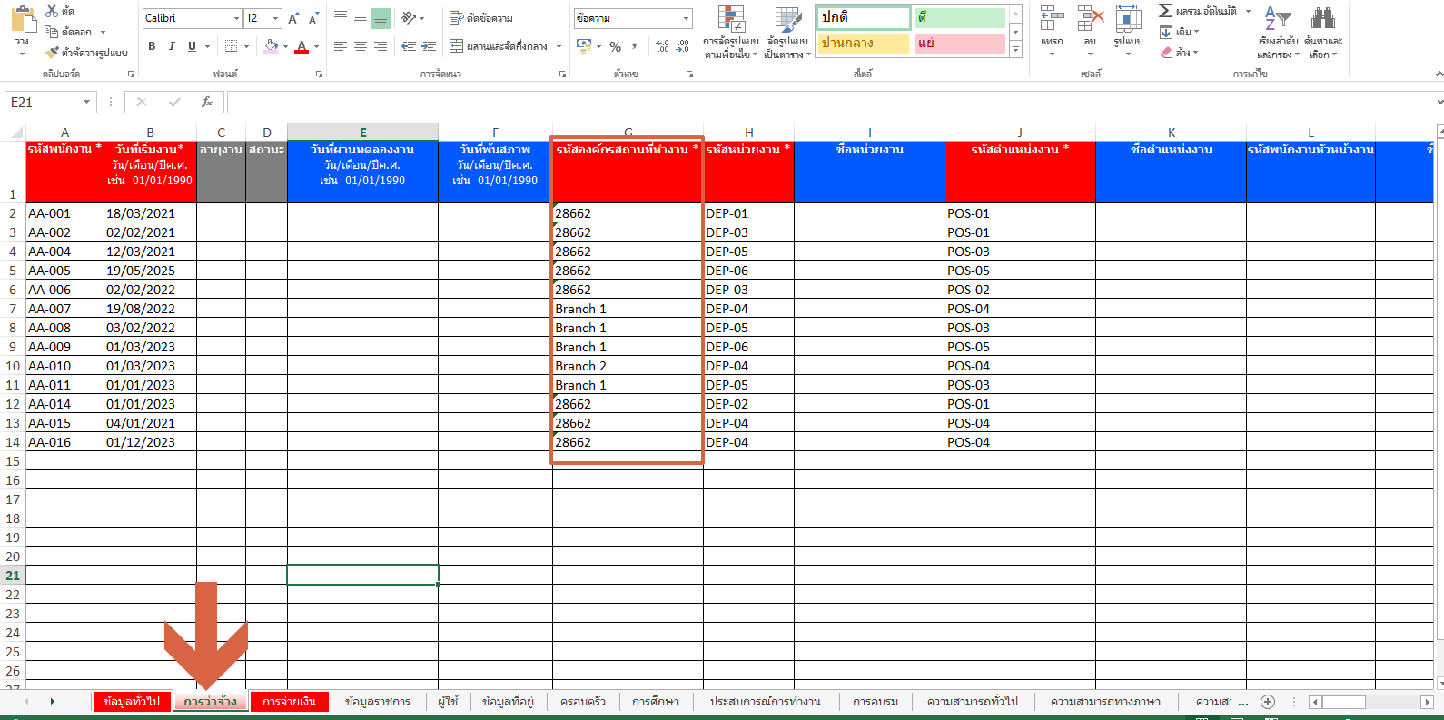Viewport: 1444px width, 720px height.
Task: Expand the cell styles gallery More arrow
Action: [1016, 49]
